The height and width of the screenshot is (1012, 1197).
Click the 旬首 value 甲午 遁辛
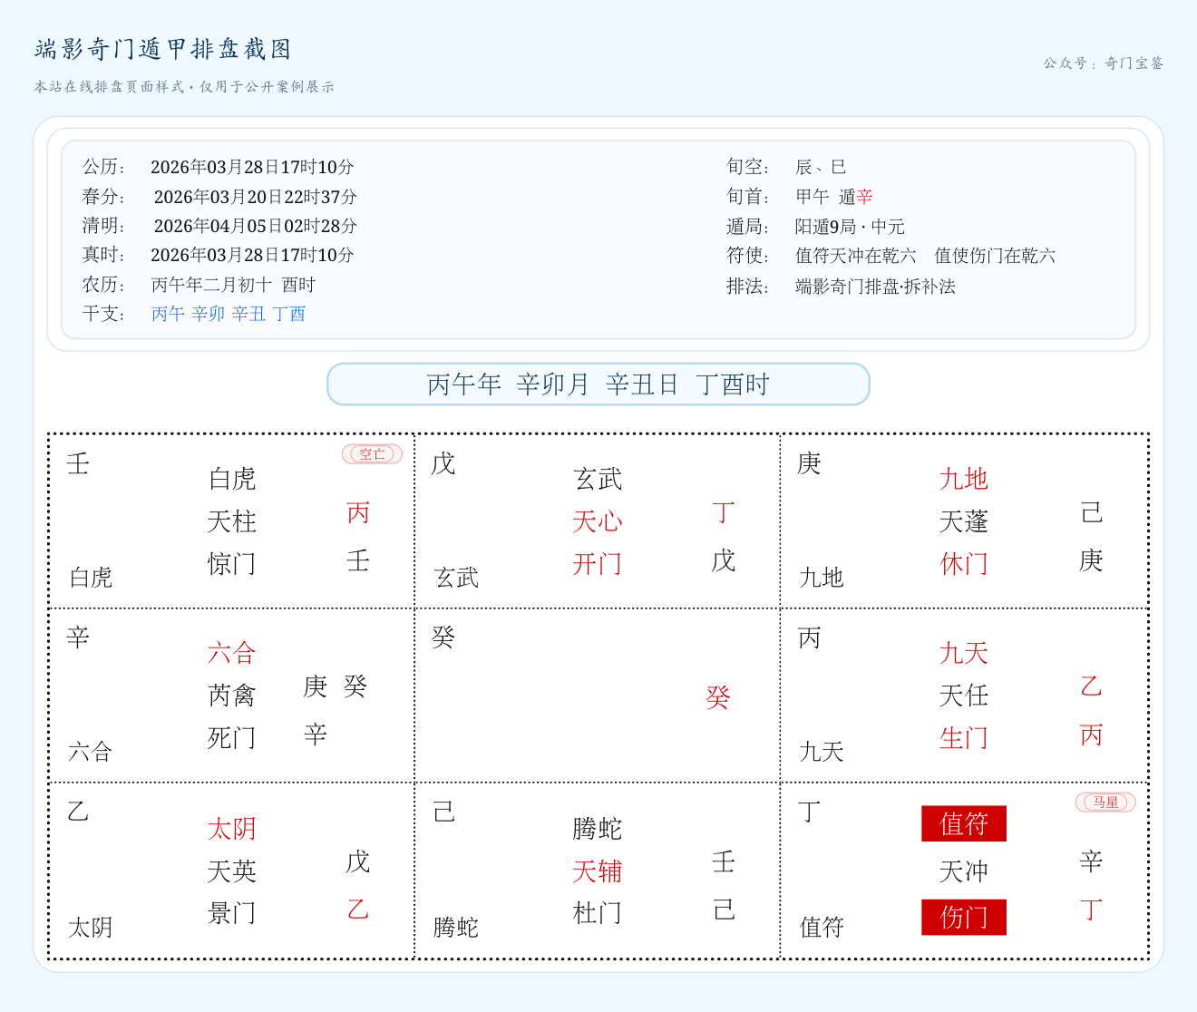834,197
